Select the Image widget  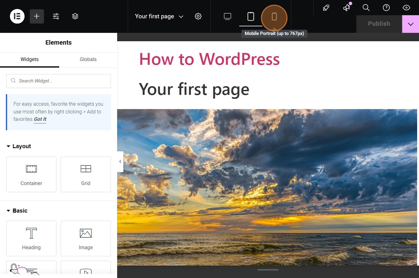click(86, 238)
